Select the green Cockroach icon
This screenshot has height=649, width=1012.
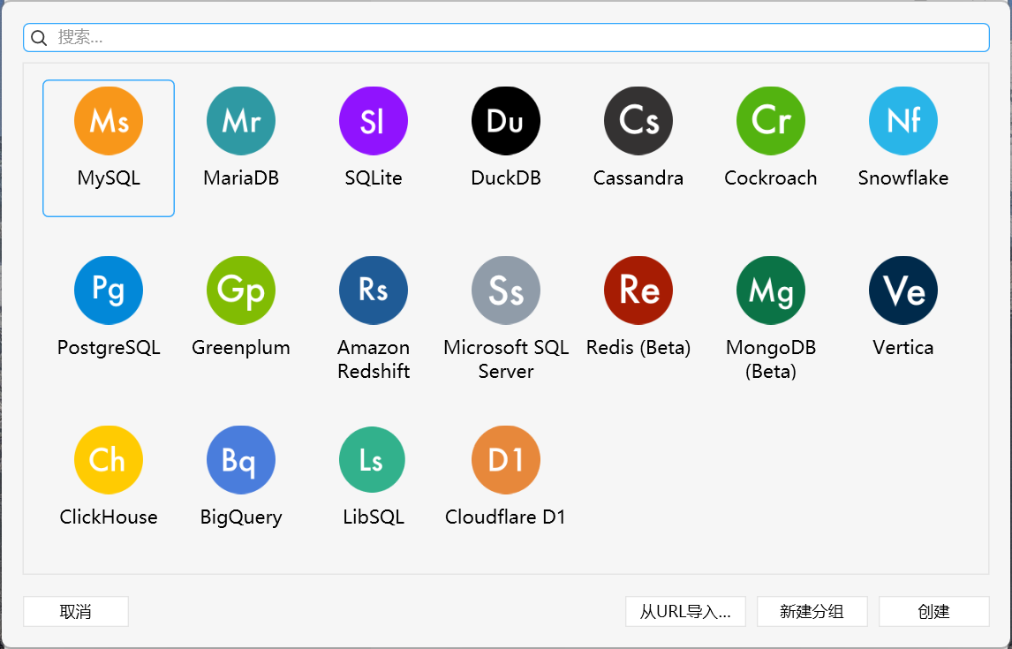click(771, 121)
